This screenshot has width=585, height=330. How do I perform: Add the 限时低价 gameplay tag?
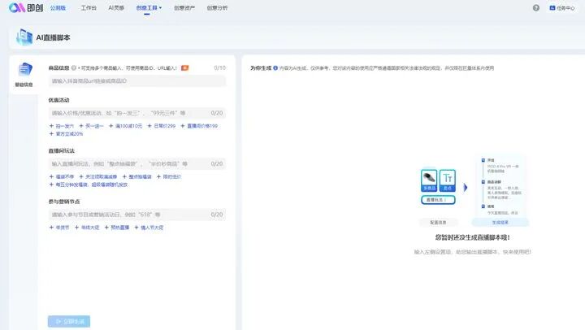point(169,177)
